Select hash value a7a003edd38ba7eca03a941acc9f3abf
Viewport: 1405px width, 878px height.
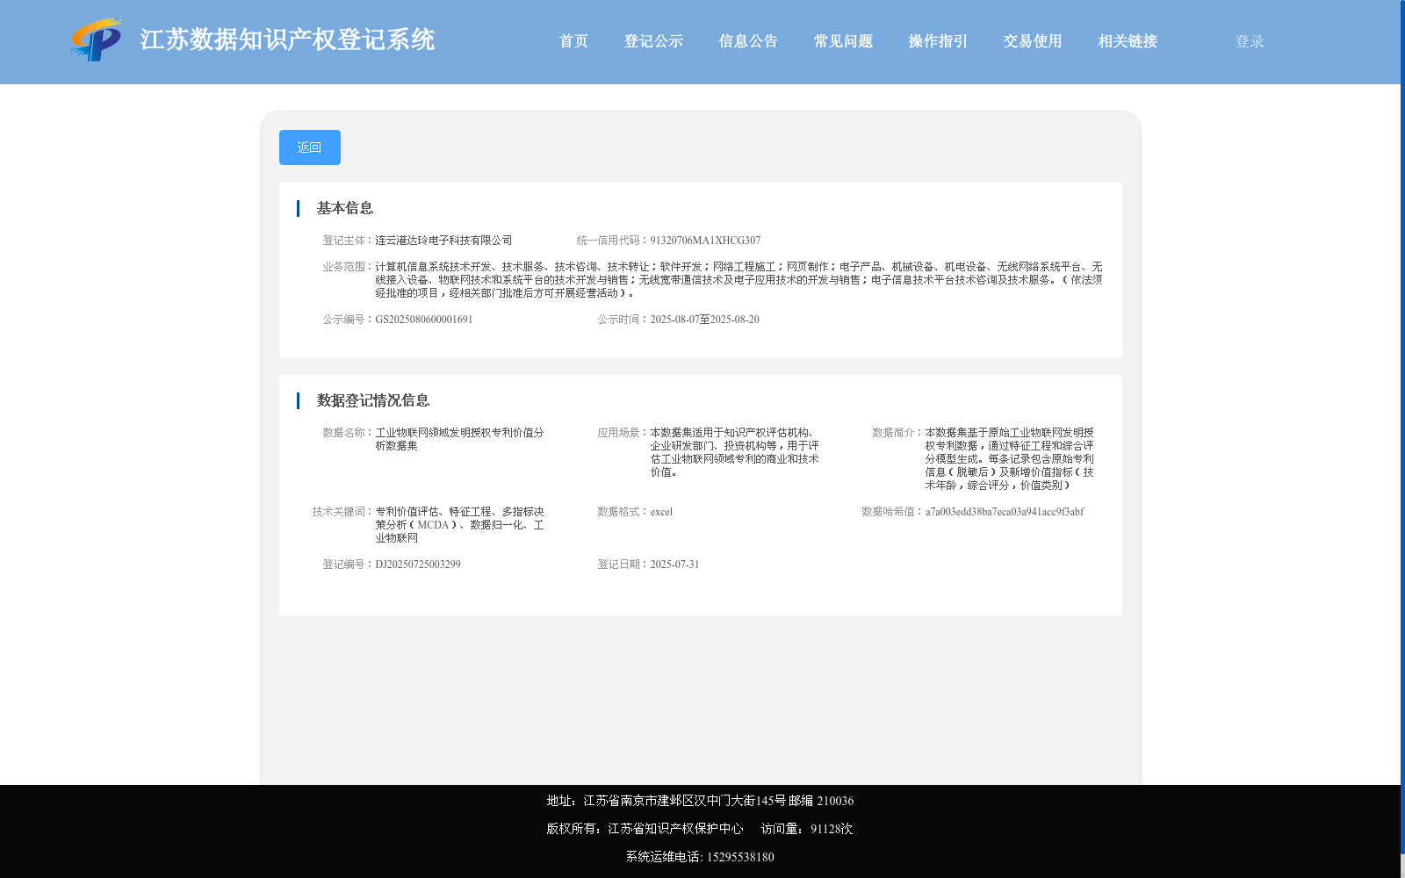coord(1005,512)
